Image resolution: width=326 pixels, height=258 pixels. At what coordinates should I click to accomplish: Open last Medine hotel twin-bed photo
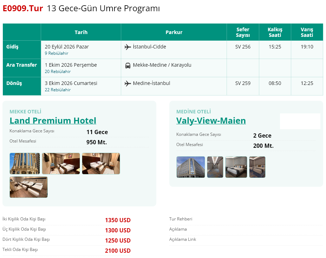coord(257,167)
